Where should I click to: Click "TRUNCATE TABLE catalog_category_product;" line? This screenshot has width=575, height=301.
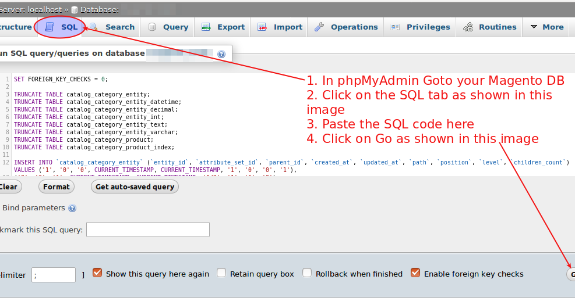click(84, 139)
